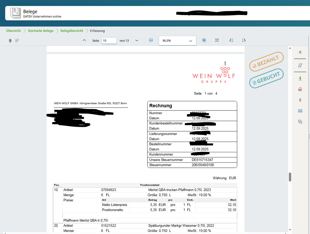This screenshot has width=310, height=234.
Task: Click the 'Kundennummer' label
Action: (x=161, y=154)
